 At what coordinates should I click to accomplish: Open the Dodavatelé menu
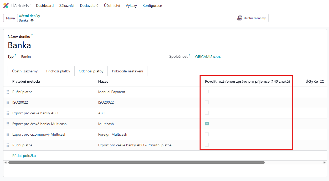click(x=89, y=6)
